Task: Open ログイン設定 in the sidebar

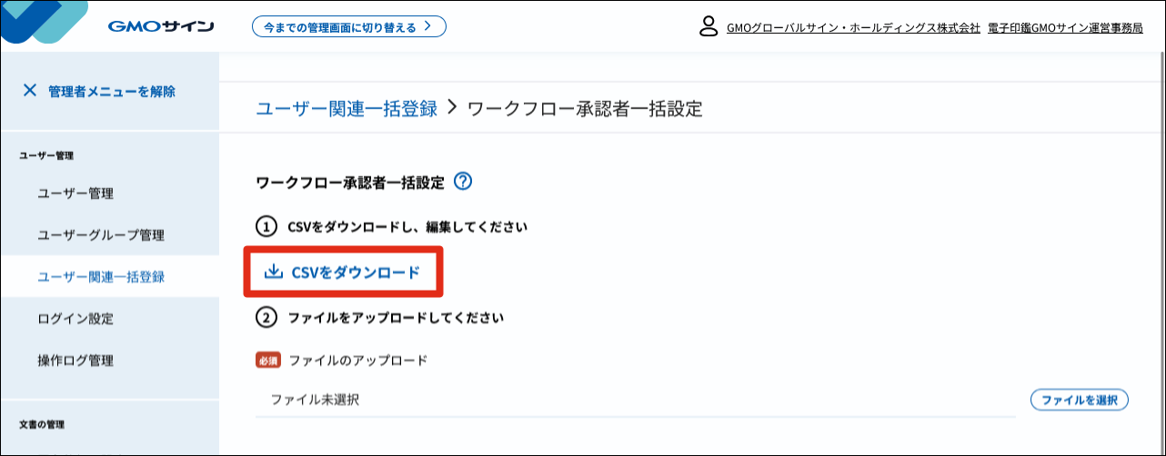Action: (75, 319)
